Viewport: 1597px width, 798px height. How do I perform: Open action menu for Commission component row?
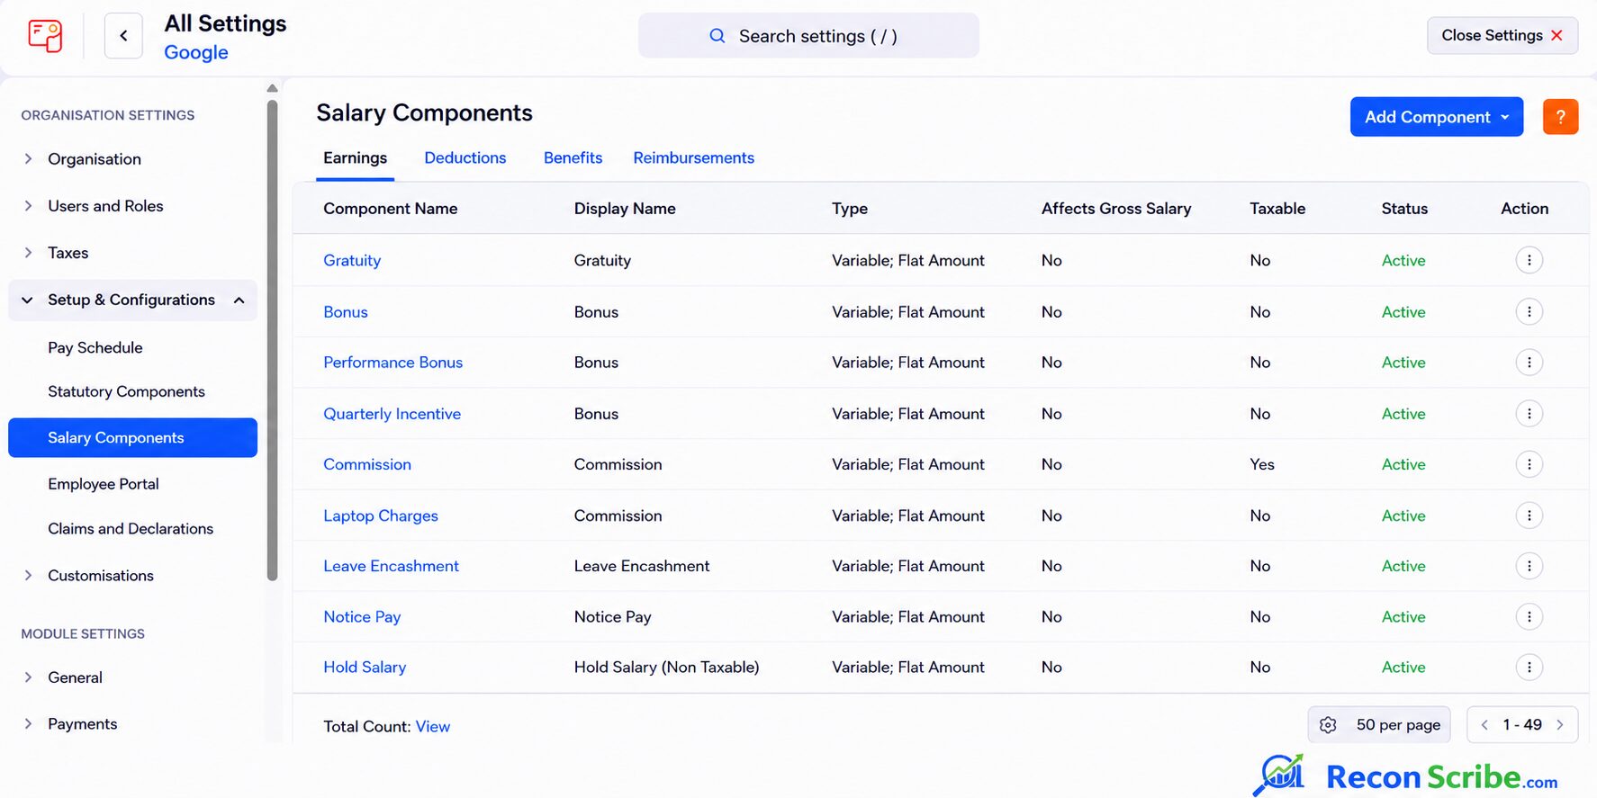click(x=1529, y=464)
